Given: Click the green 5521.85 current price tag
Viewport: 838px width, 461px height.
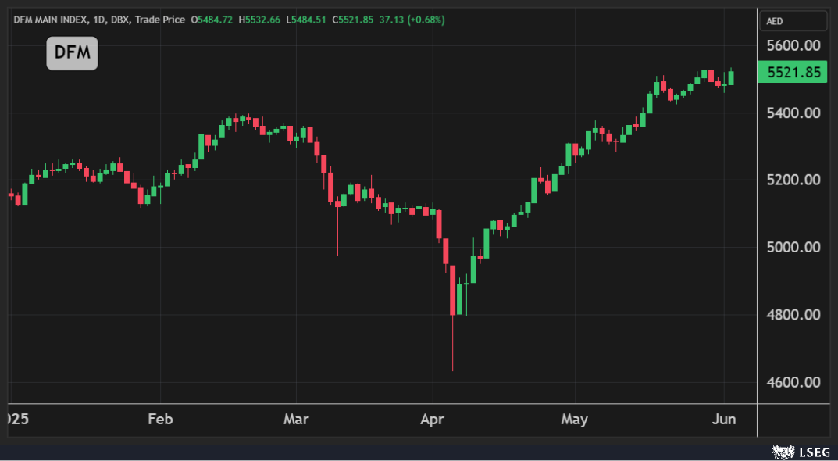Looking at the screenshot, I should [x=793, y=73].
